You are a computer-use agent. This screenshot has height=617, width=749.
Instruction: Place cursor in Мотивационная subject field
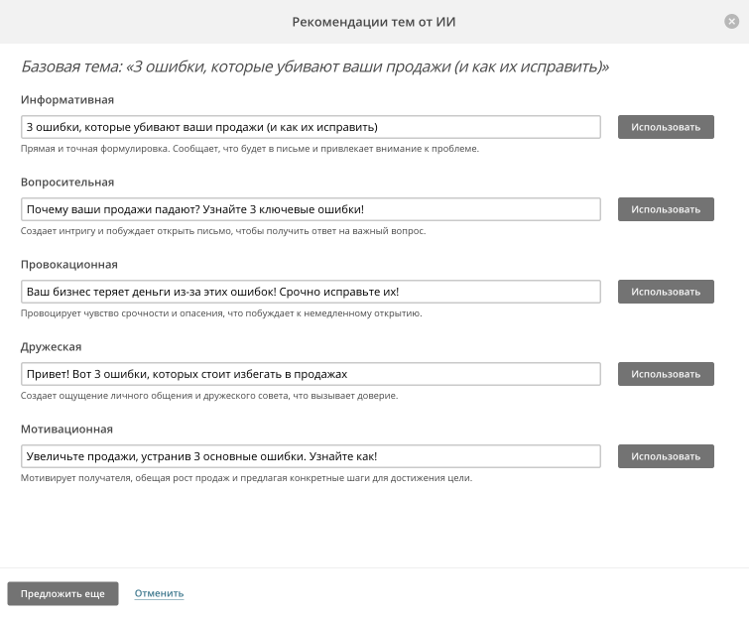point(311,456)
